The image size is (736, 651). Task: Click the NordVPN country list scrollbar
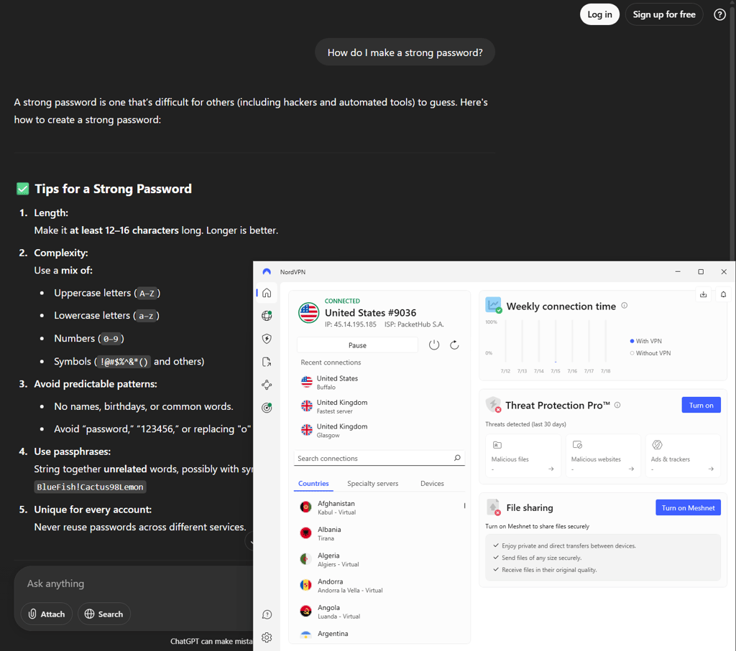465,506
